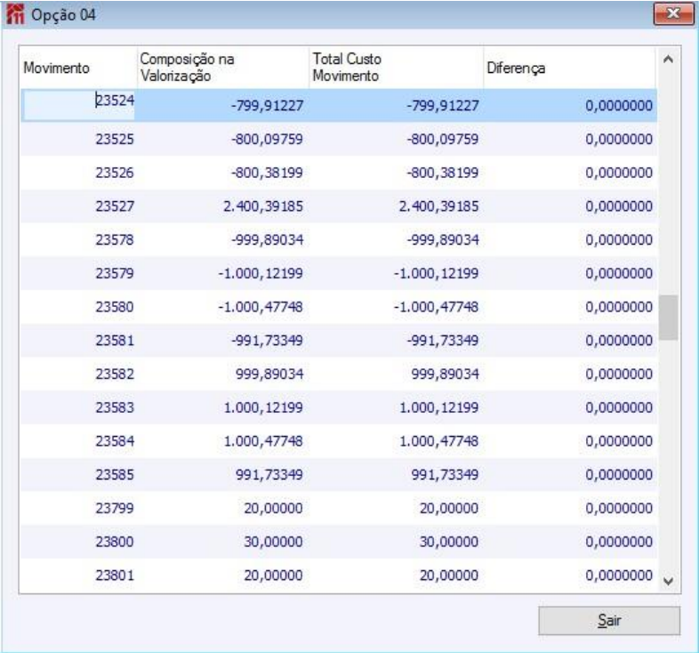
Task: Click Diferença value in row 23524
Action: tap(619, 106)
